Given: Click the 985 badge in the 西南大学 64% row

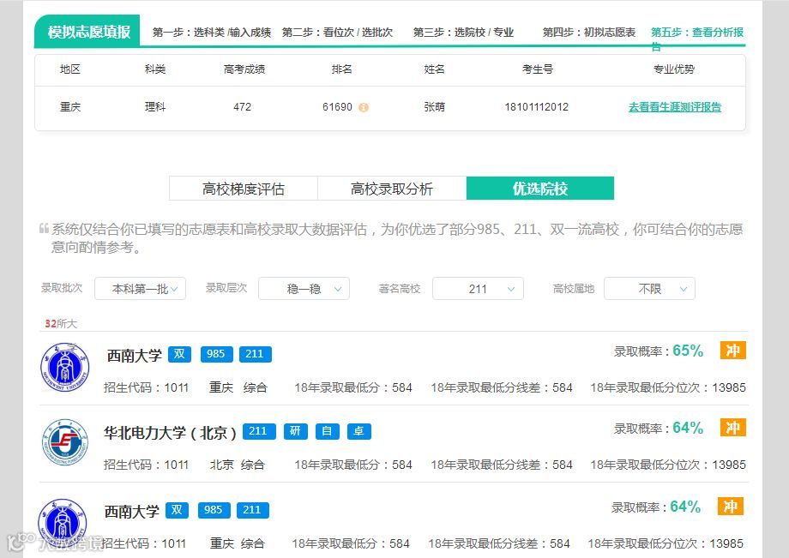Looking at the screenshot, I should click(x=214, y=510).
